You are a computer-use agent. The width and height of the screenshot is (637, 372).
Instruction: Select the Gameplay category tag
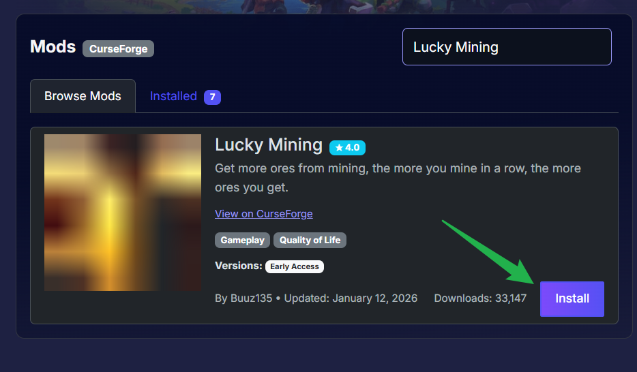pos(242,240)
